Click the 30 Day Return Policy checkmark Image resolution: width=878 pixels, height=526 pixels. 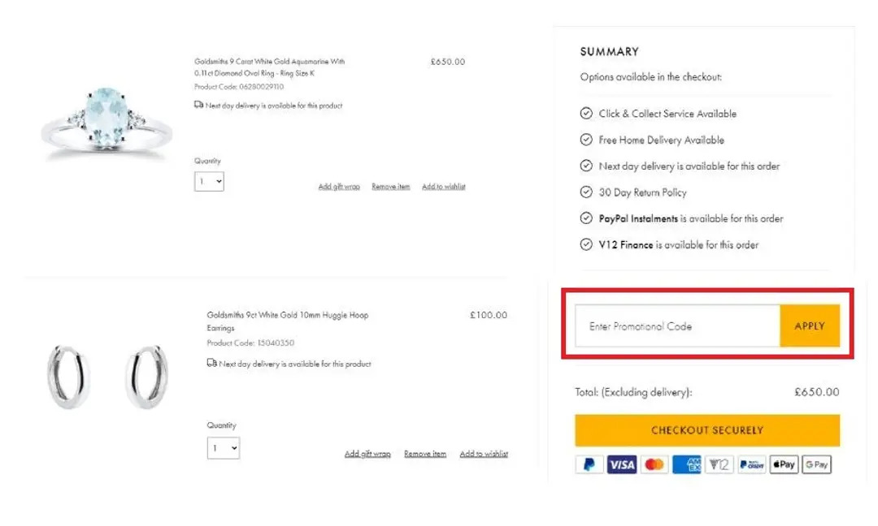[x=586, y=192]
